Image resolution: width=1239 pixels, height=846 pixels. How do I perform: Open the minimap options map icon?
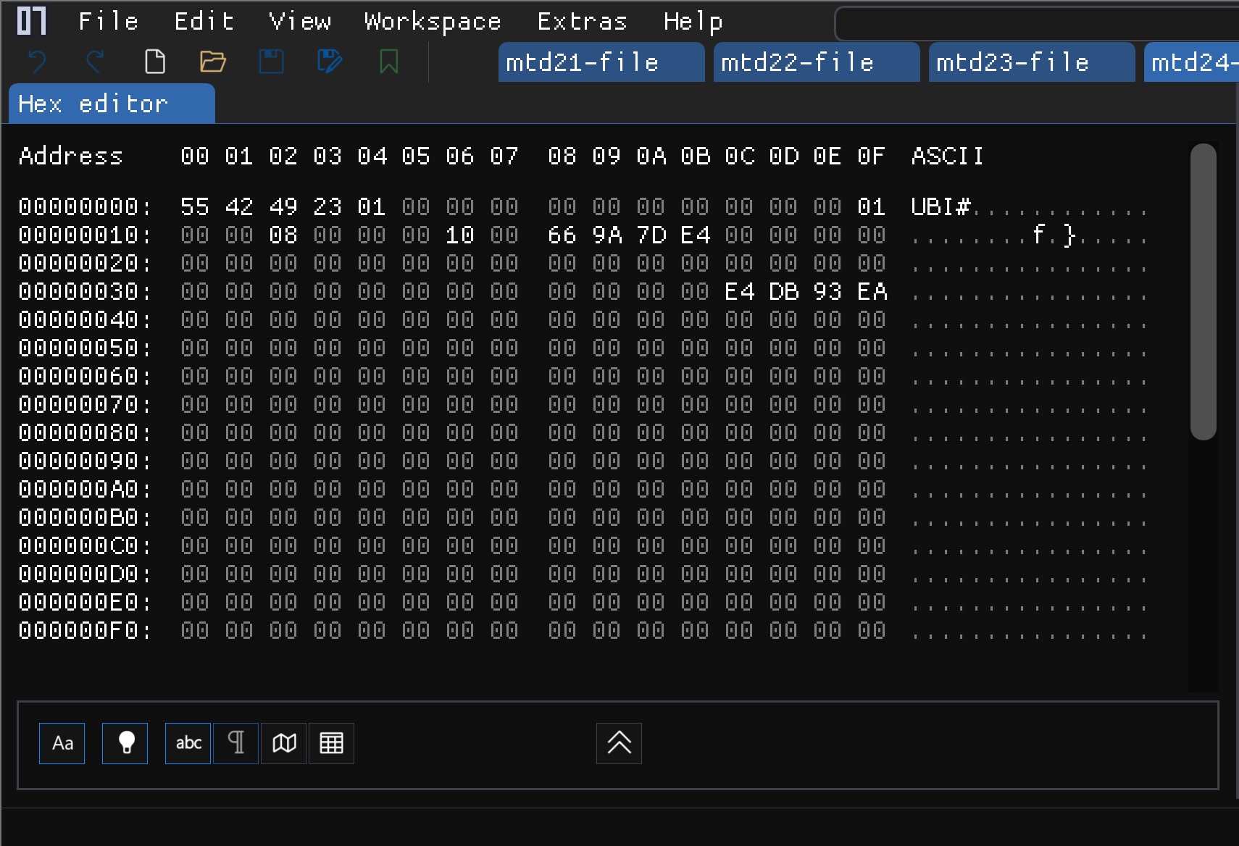pyautogui.click(x=284, y=743)
